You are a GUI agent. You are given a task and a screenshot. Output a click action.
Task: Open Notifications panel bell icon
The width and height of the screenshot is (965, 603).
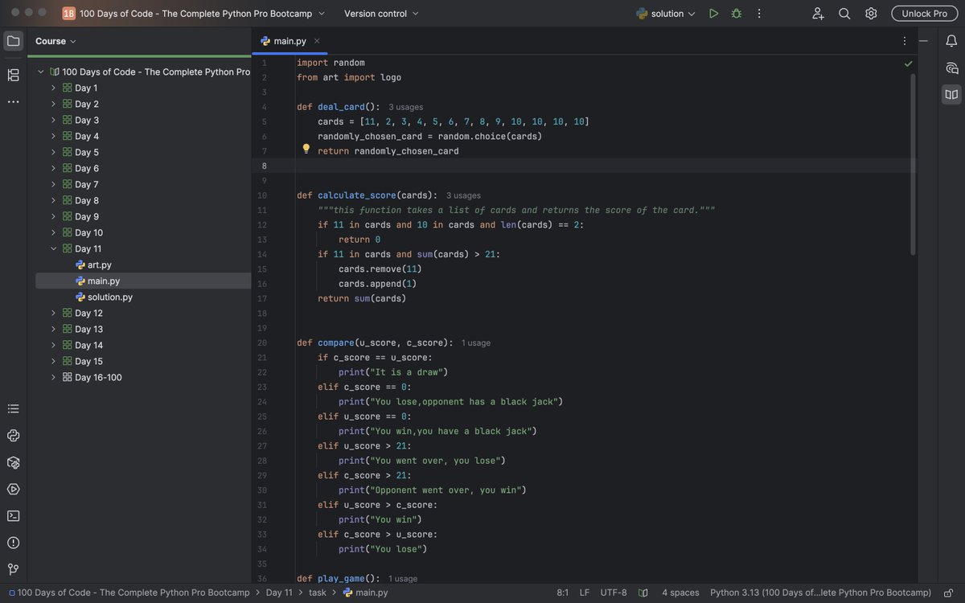pos(952,41)
